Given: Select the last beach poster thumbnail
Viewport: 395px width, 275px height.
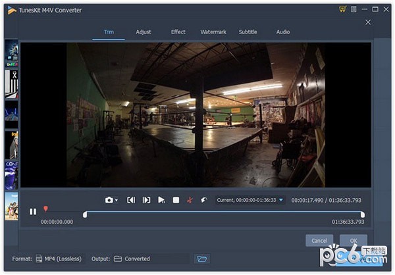Looking at the screenshot, I should pos(12,207).
